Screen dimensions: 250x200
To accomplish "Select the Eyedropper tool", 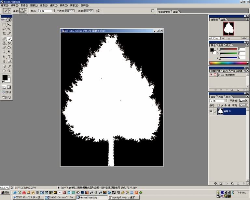I will 9,66.
